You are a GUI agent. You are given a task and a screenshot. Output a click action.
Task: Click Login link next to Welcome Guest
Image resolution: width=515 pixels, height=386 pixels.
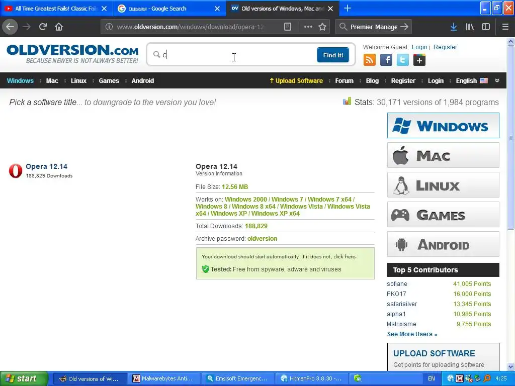419,47
